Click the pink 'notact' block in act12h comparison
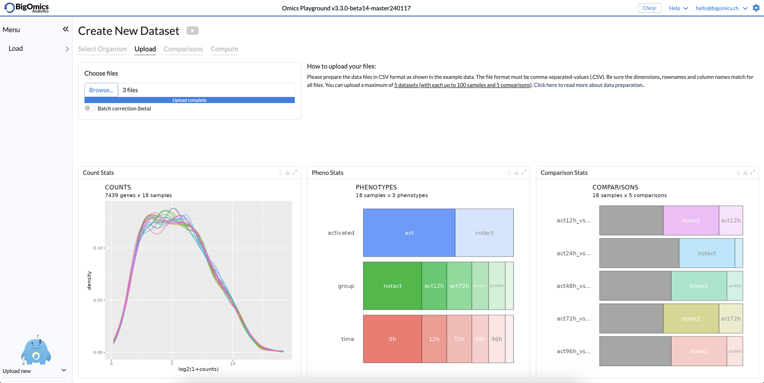 tap(691, 220)
